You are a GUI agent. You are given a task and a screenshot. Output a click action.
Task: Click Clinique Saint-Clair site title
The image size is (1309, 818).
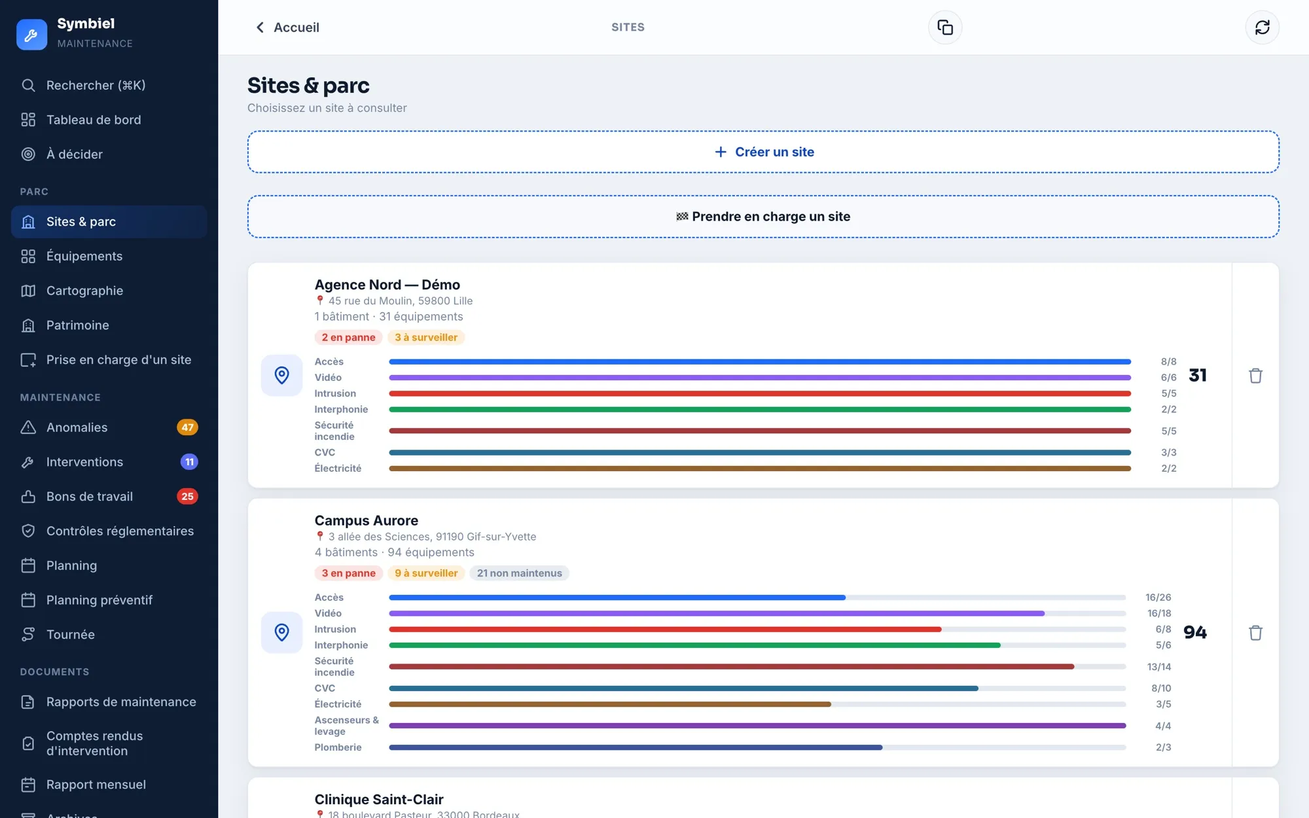point(378,799)
